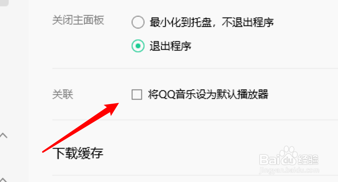The width and height of the screenshot is (338, 182).
Task: Collapse the bottom chevron at sidebar edge
Action: [3, 180]
